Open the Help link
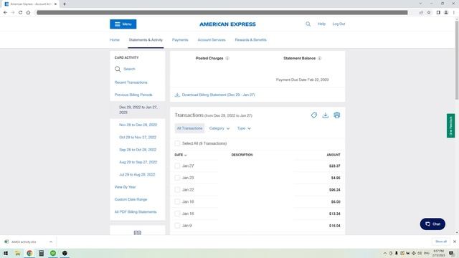 click(x=322, y=24)
